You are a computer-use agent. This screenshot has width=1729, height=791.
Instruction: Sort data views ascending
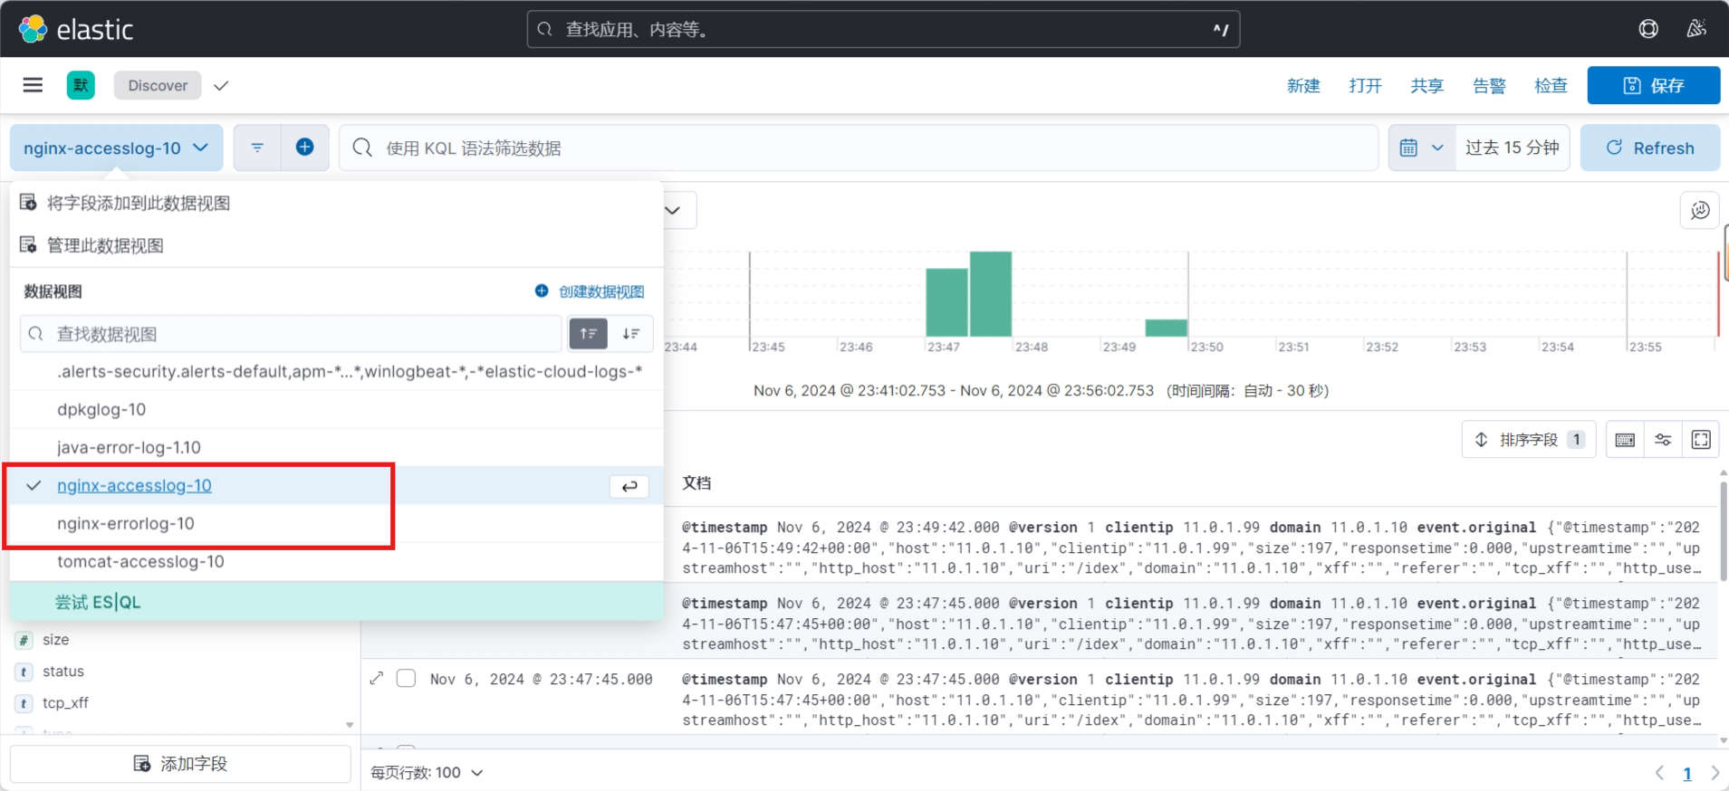click(x=588, y=334)
